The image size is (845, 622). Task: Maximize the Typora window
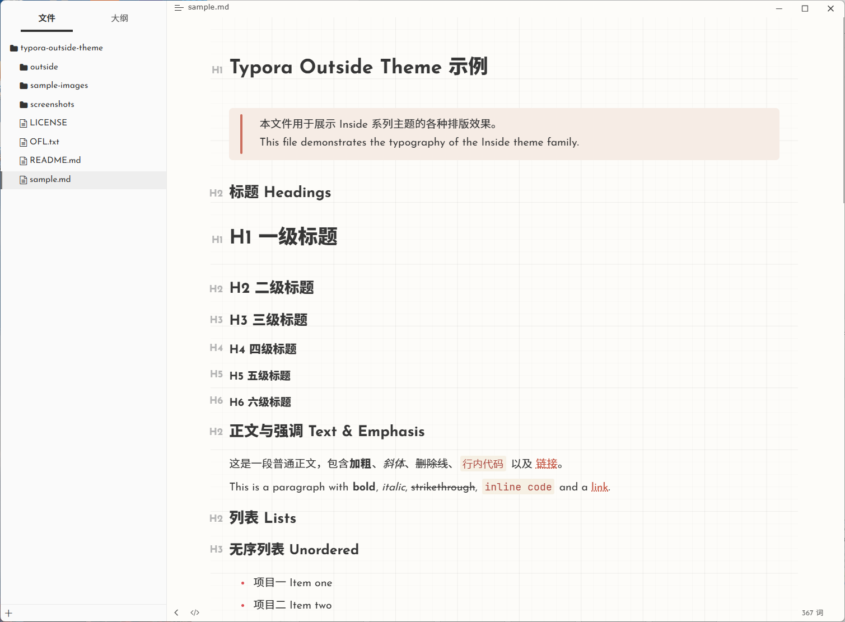click(x=805, y=8)
